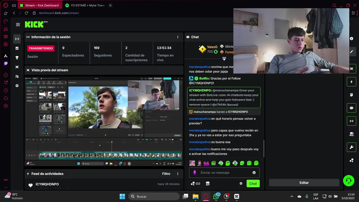Open the analytics bar-chart sidebar icon
The height and width of the screenshot is (202, 359).
(17, 48)
